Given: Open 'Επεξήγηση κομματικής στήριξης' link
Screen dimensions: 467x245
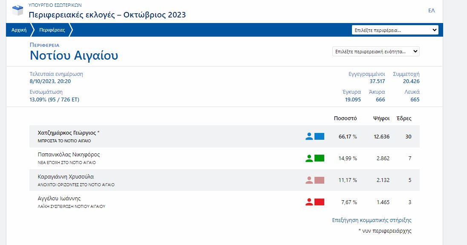Looking at the screenshot, I should click(x=372, y=220).
